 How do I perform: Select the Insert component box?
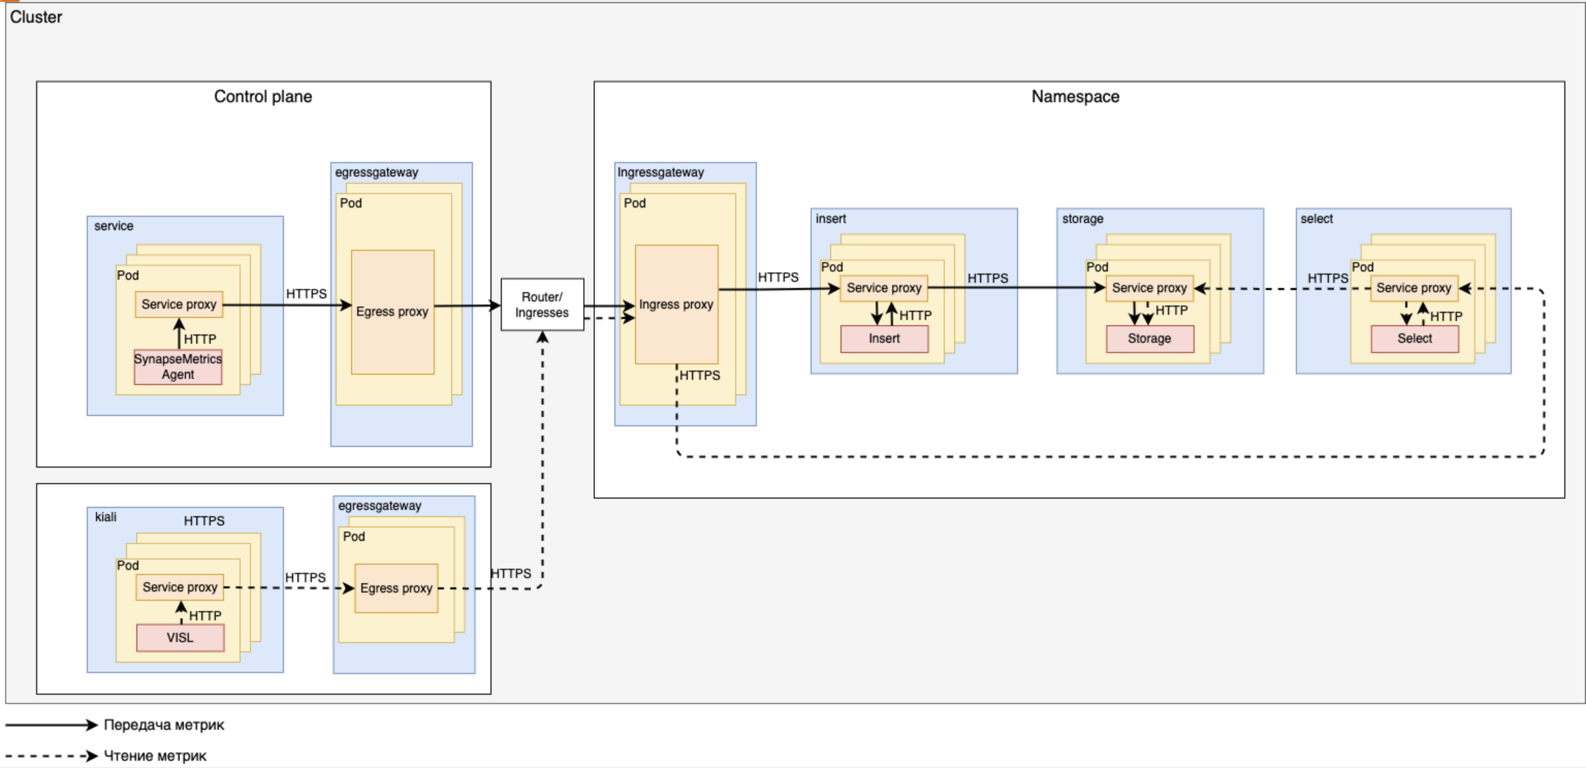point(884,339)
